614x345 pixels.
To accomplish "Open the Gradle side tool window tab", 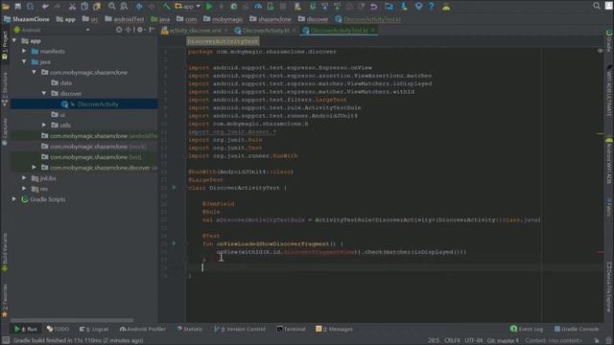I will click(609, 41).
